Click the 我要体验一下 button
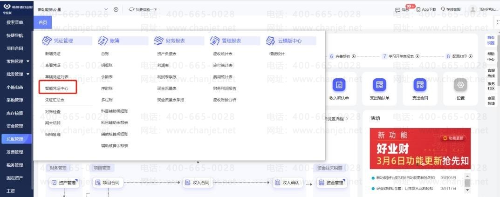 point(143,10)
